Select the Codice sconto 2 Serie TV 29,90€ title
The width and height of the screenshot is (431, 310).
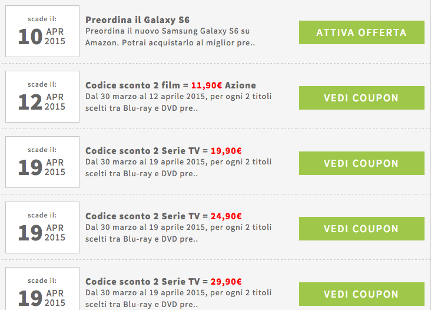click(x=164, y=282)
